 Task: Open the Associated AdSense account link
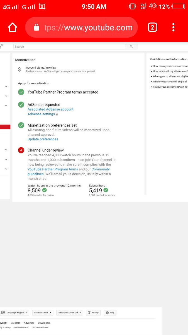pyautogui.click(x=50, y=109)
